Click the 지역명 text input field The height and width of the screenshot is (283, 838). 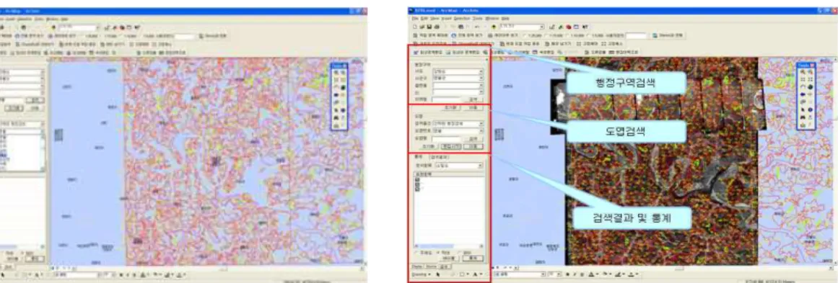pos(447,99)
